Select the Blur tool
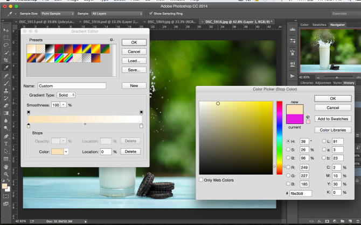 click(6, 121)
